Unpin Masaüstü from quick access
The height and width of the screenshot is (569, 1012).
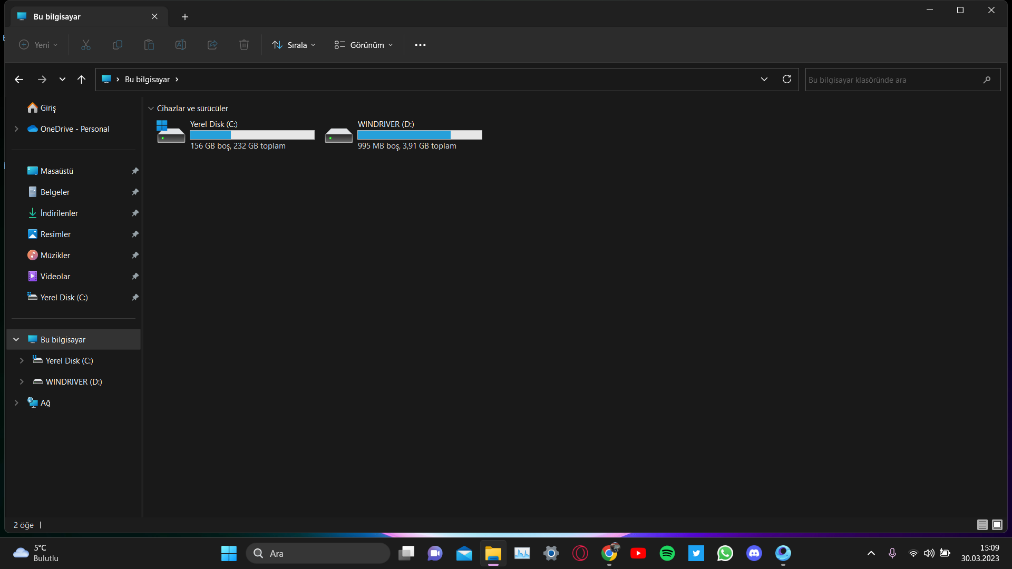135,171
